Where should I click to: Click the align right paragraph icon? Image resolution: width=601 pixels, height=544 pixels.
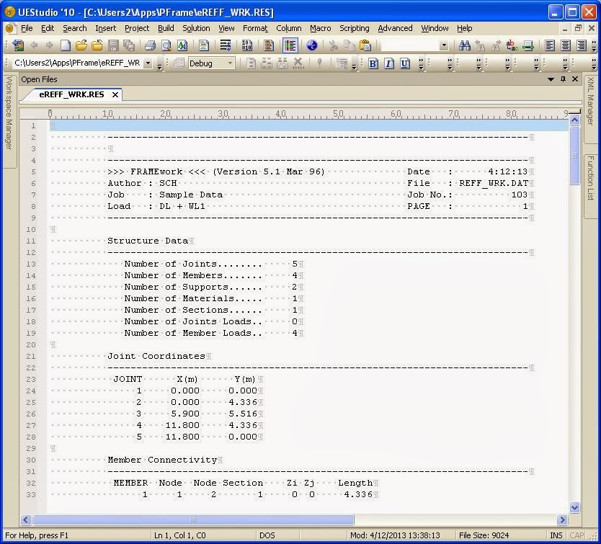coord(581,45)
